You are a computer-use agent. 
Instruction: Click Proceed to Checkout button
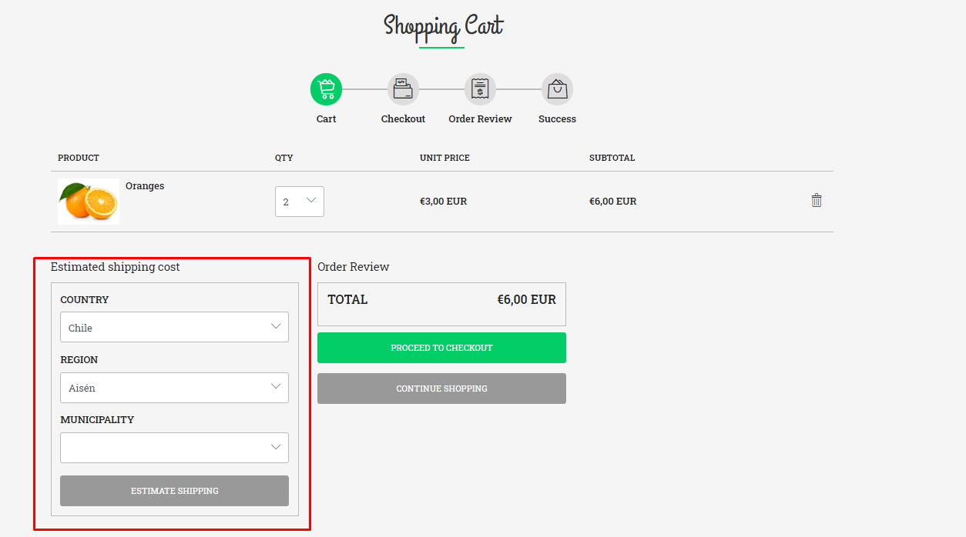click(x=441, y=348)
